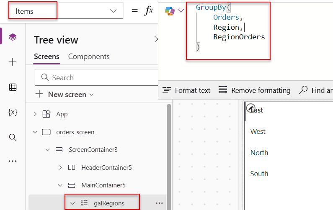Select ScreenContainer3 in the tree
The width and height of the screenshot is (333, 210).
click(x=93, y=150)
